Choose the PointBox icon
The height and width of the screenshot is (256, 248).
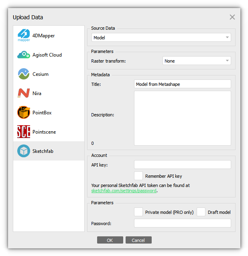[24, 112]
